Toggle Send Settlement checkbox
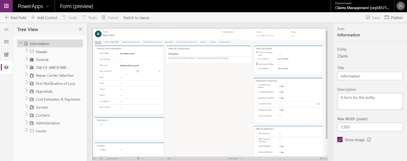This screenshot has width=407, height=161. tap(280, 146)
